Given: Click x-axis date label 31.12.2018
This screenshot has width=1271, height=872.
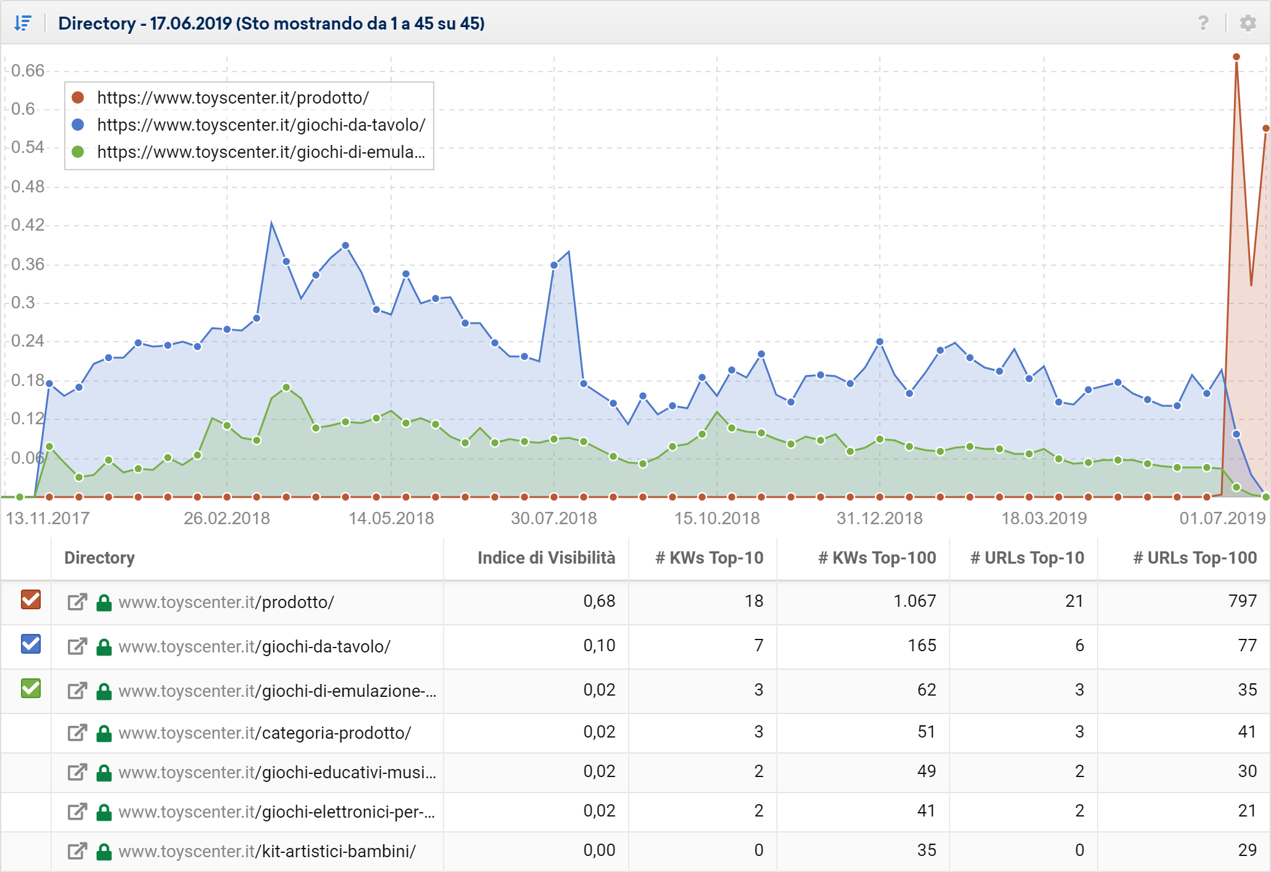Looking at the screenshot, I should (879, 518).
